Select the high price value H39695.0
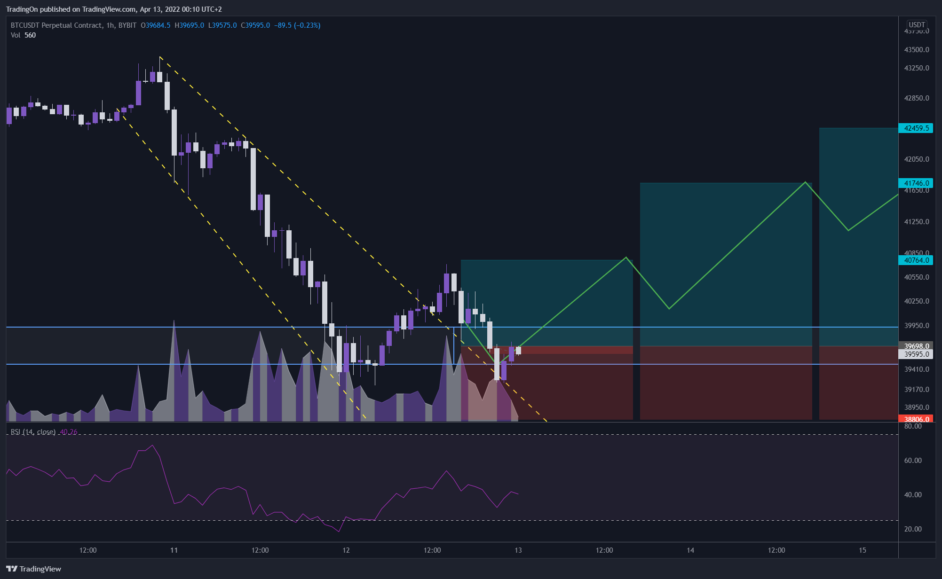This screenshot has height=579, width=942. (x=190, y=25)
